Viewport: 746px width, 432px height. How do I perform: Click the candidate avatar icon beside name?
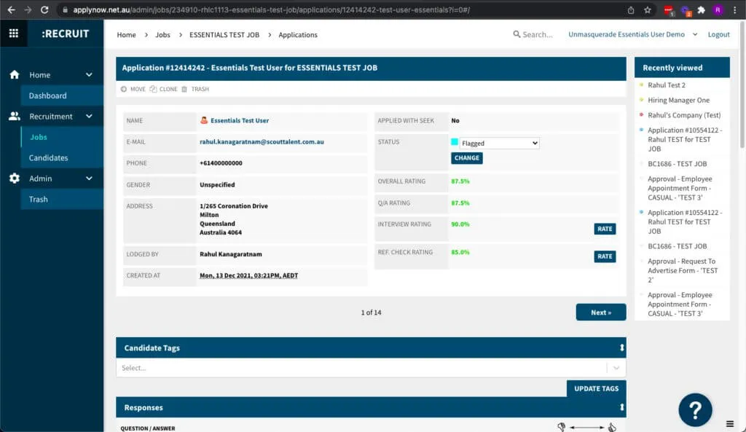[204, 120]
